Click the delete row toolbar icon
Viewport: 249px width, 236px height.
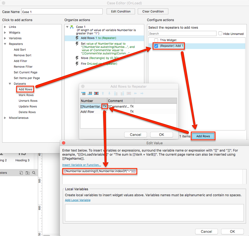pos(96,93)
